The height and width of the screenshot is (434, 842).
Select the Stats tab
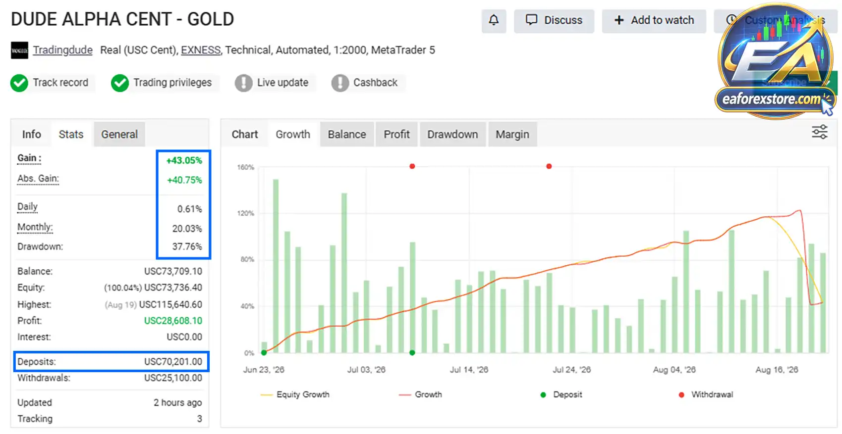71,134
